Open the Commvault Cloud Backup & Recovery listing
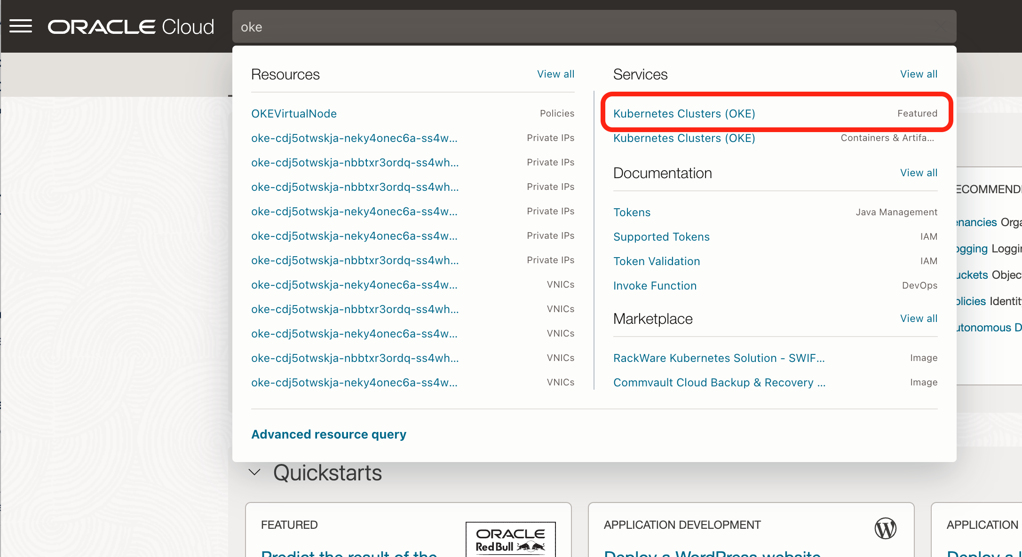 (x=719, y=383)
